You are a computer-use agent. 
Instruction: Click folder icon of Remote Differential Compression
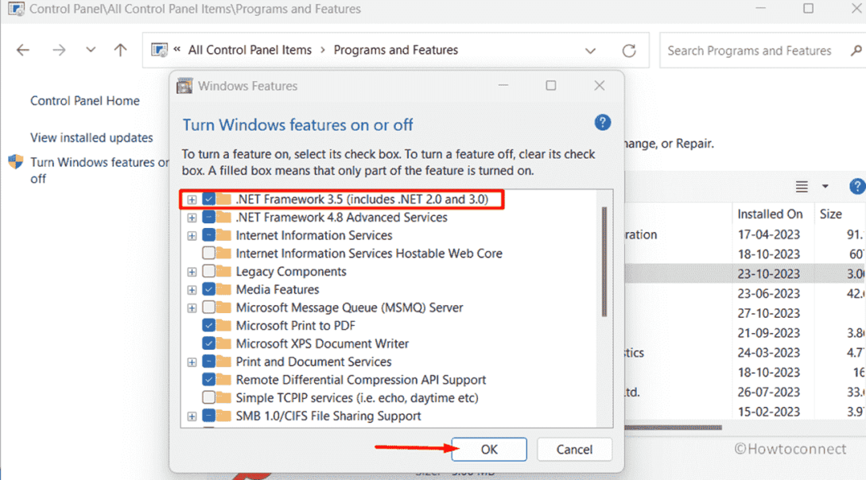point(223,379)
